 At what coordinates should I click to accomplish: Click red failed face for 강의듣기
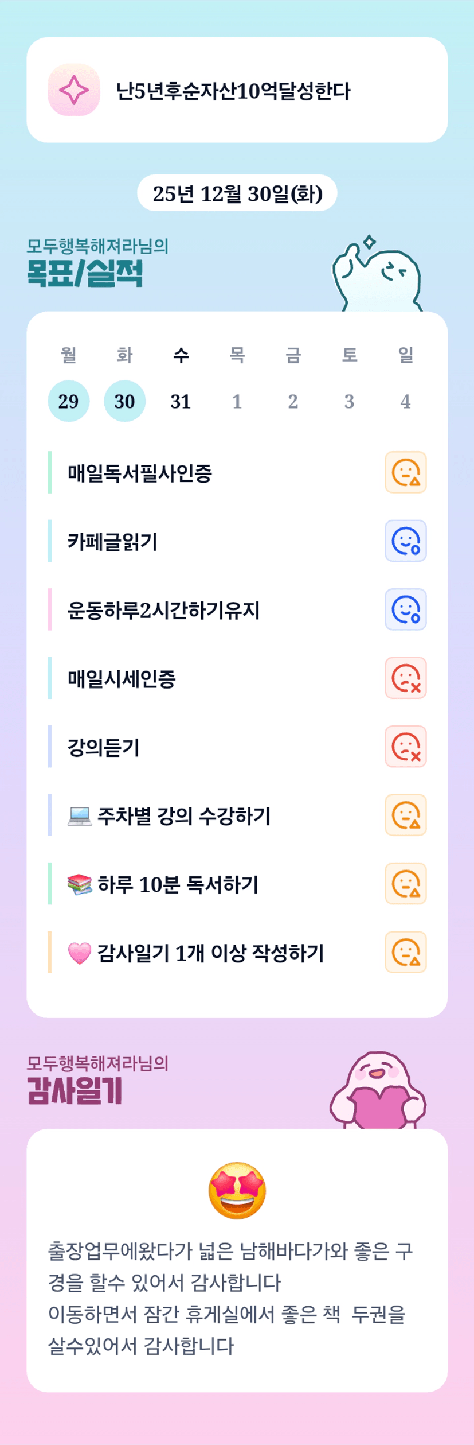tap(405, 747)
